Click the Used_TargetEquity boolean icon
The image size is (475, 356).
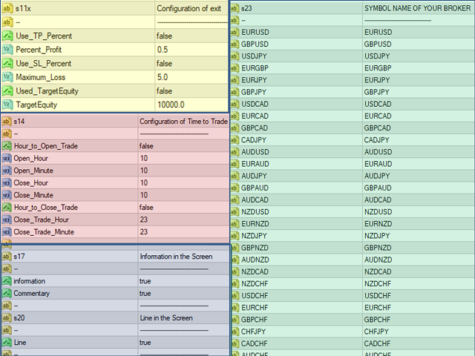pos(7,91)
